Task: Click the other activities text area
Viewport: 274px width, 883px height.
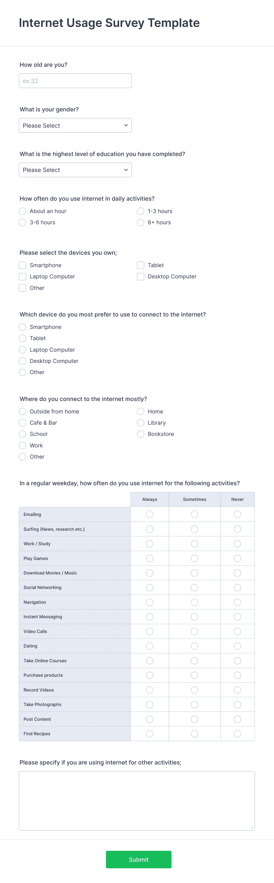Action: point(137,800)
